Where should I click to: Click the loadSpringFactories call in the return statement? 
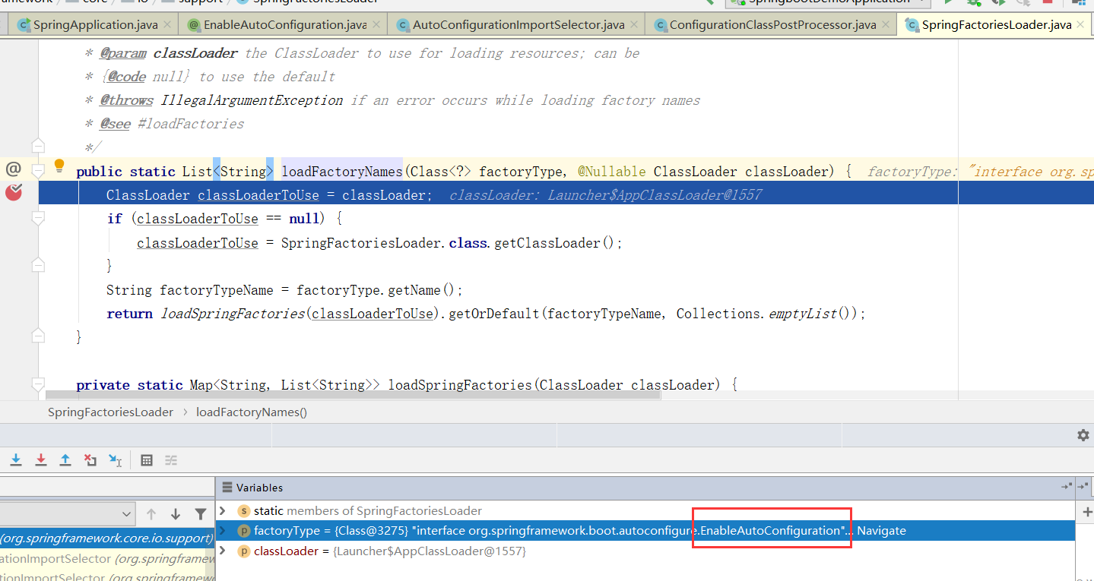pyautogui.click(x=232, y=314)
